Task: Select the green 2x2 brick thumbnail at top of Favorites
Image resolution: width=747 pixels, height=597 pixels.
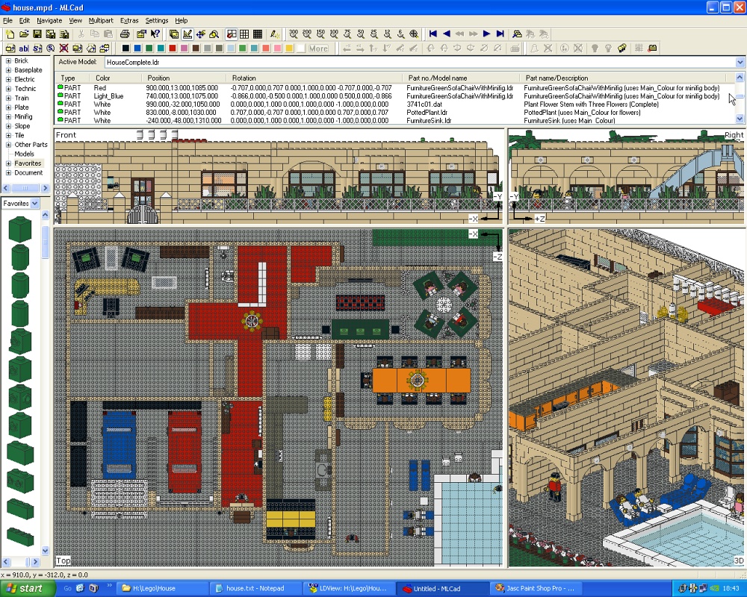Action: click(20, 229)
